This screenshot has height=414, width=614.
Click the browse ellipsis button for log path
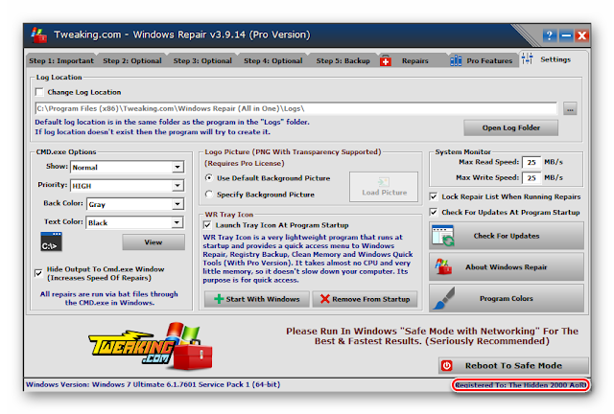pos(570,109)
